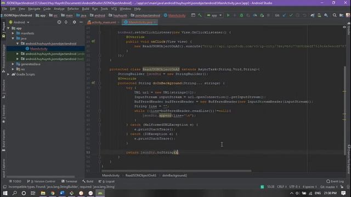Toggle the Resource Manager side tab
Screen dimensions: 351x197
coord(3,58)
